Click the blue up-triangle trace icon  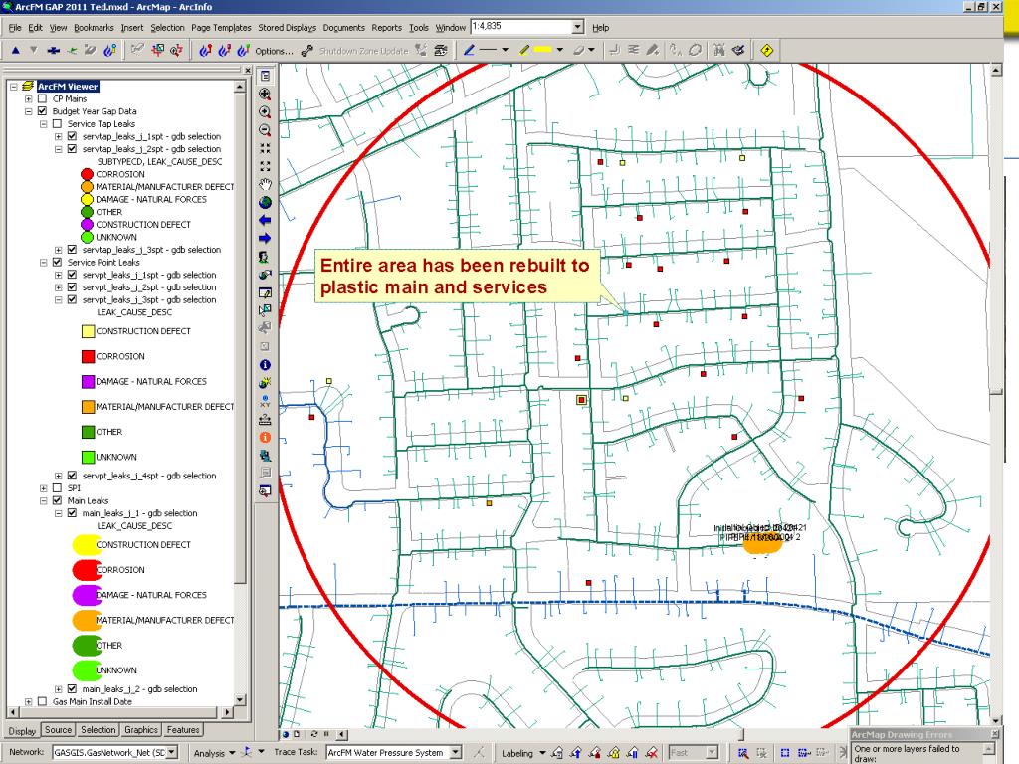coord(16,50)
